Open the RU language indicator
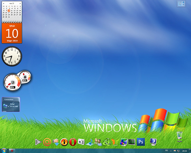The width and height of the screenshot is (191, 153). pos(166,151)
